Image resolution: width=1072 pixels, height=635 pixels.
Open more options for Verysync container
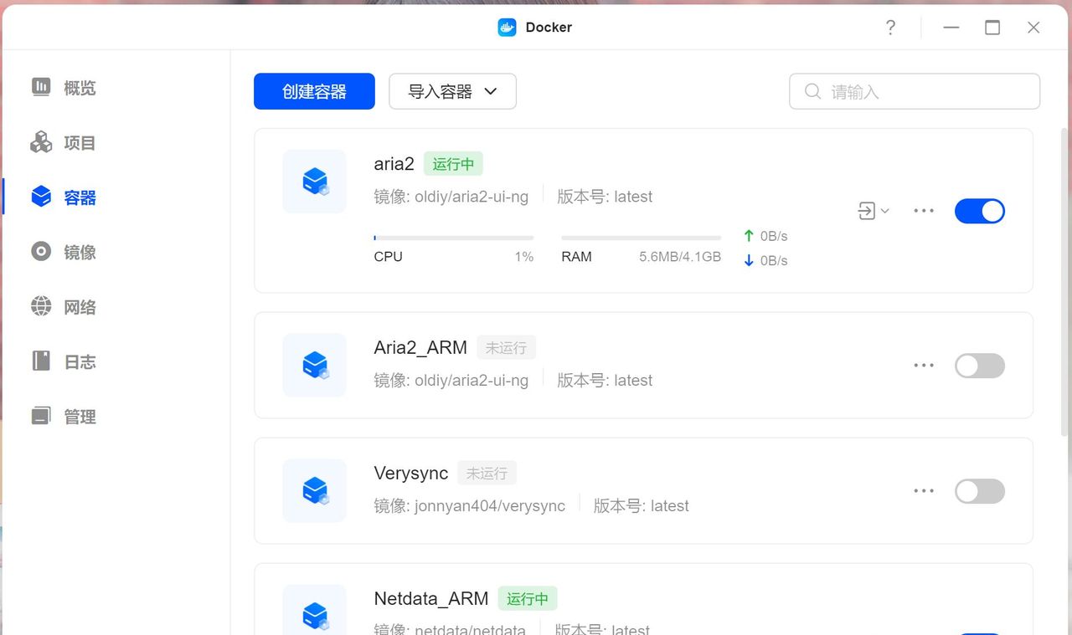[924, 491]
